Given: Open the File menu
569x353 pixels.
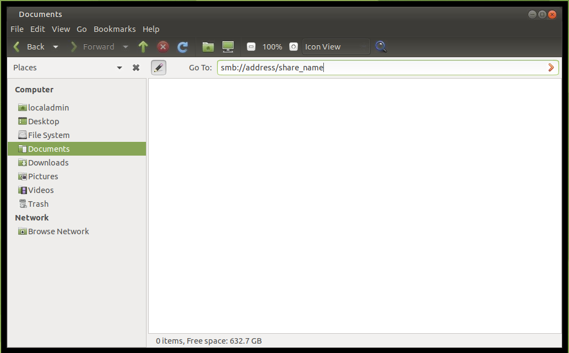Looking at the screenshot, I should pos(17,29).
